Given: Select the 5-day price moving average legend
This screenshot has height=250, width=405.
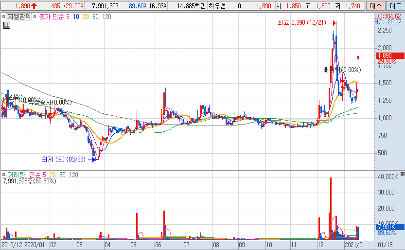Looking at the screenshot, I should (x=68, y=17).
